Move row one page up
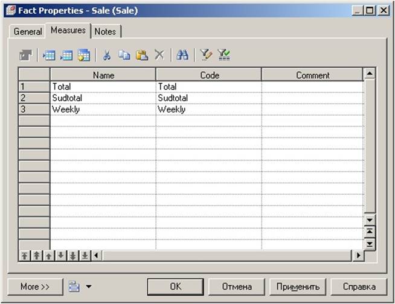This screenshot has width=395, height=304. 37,256
